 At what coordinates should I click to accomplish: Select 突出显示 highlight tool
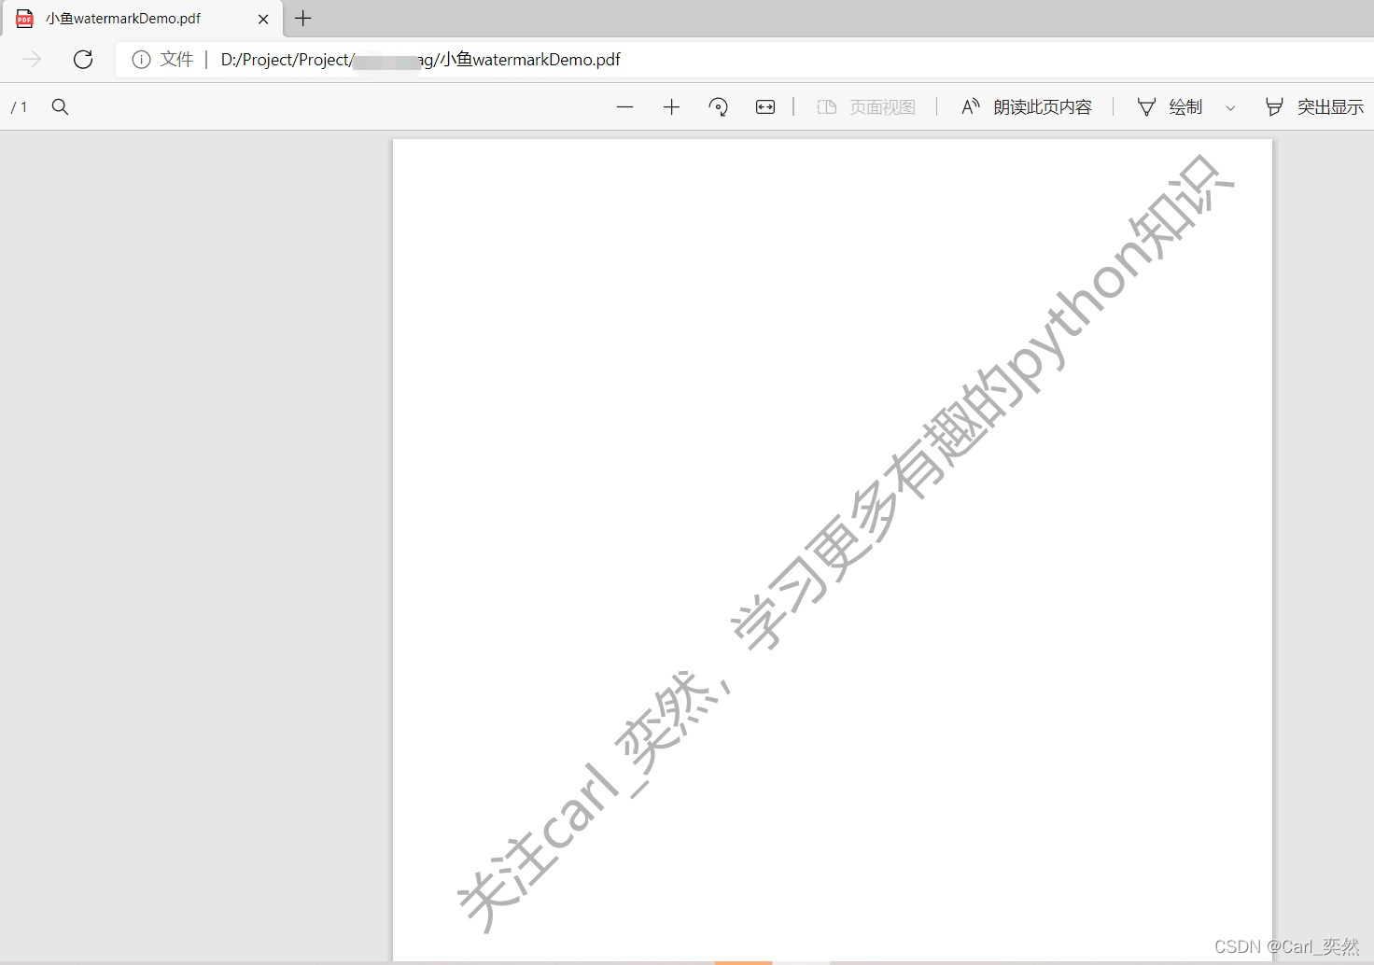click(1314, 107)
